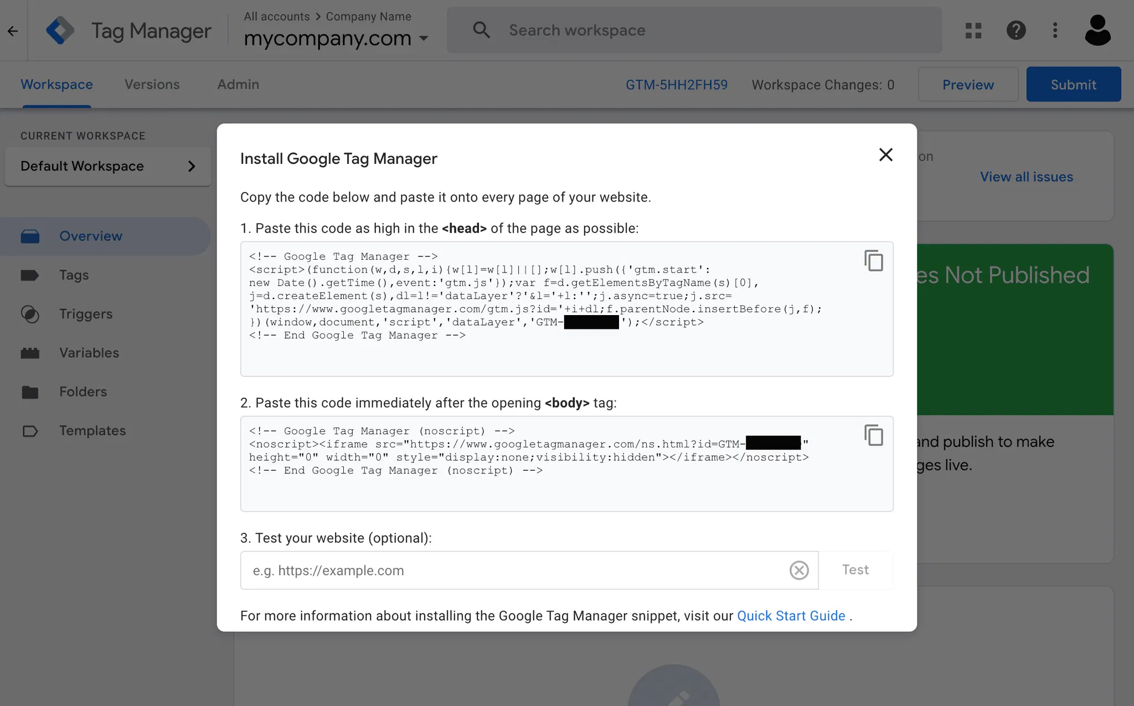Clear the test website URL field

(x=798, y=570)
